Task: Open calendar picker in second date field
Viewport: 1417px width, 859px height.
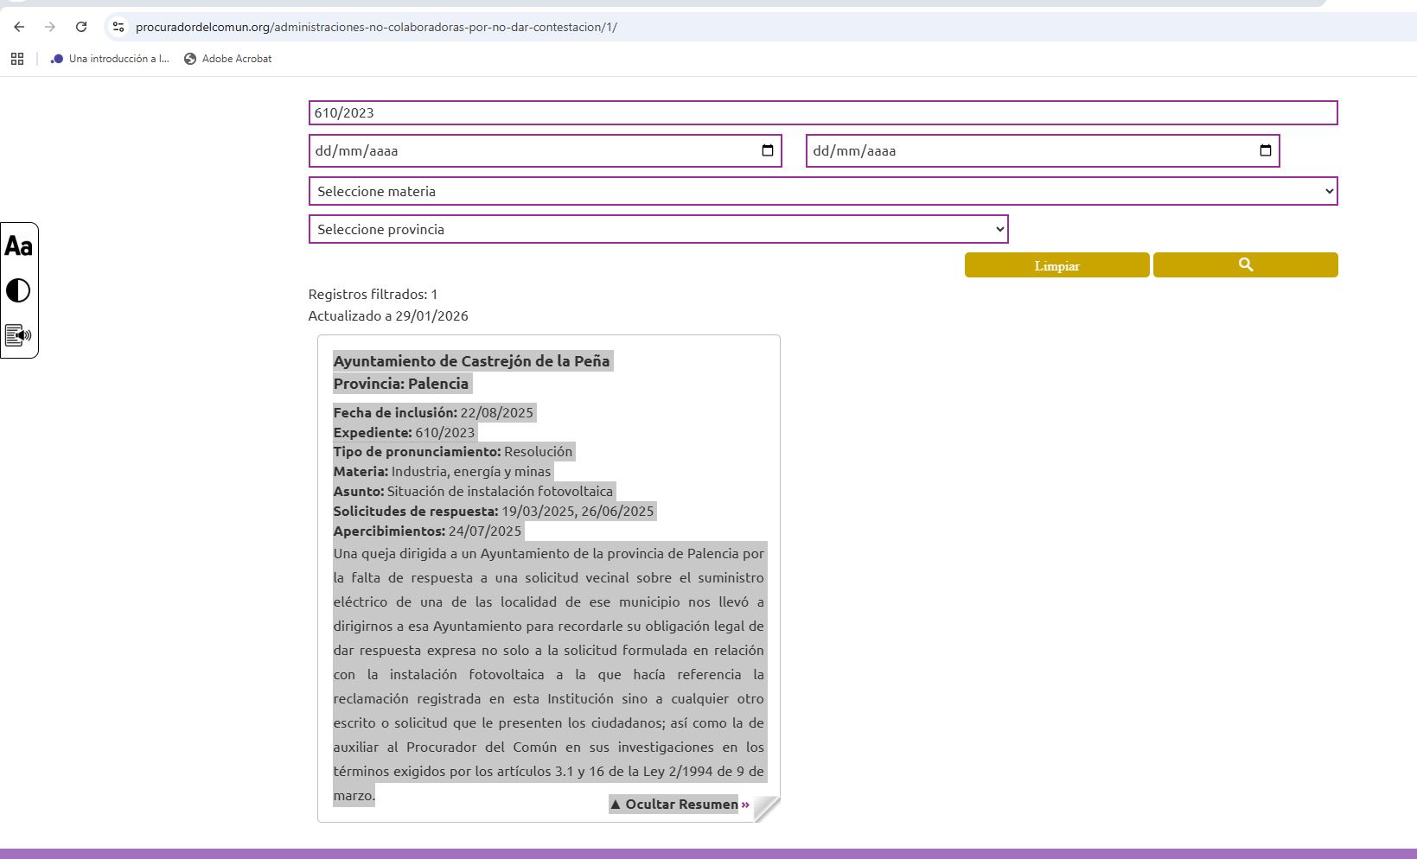Action: pos(1265,150)
